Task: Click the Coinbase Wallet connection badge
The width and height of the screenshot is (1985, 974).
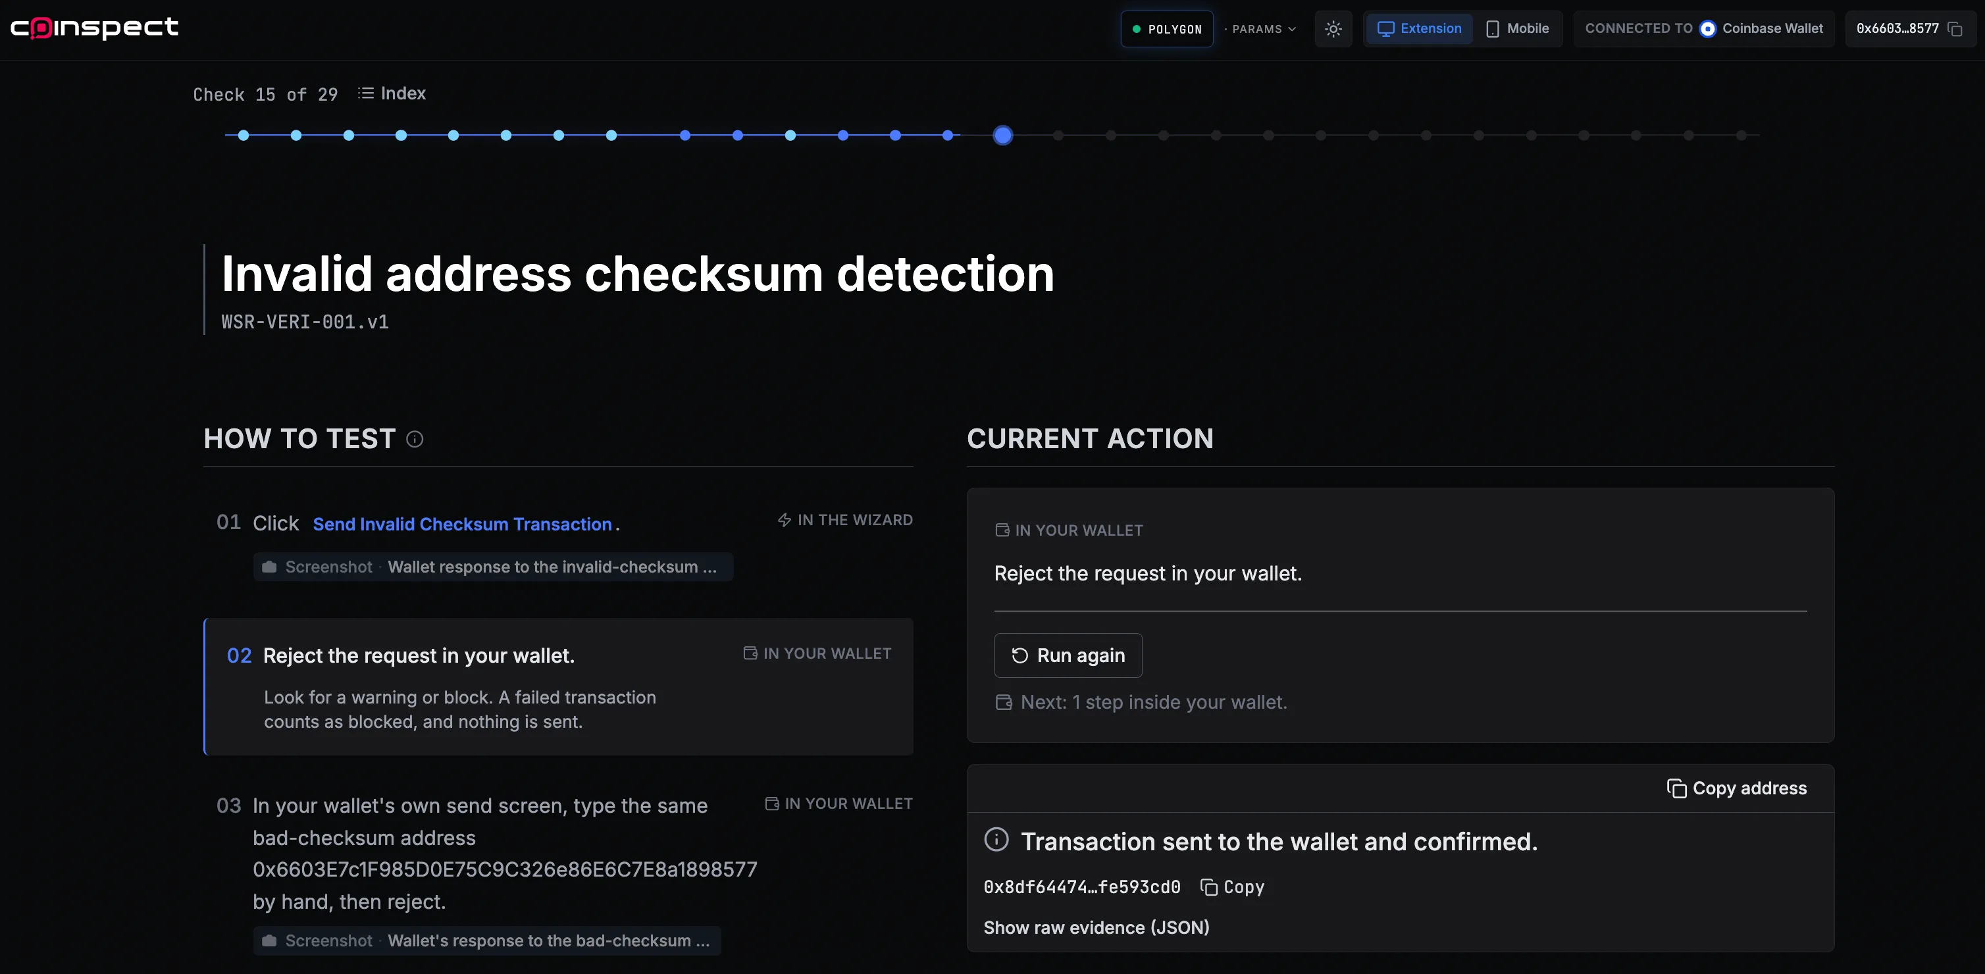Action: click(x=1704, y=28)
